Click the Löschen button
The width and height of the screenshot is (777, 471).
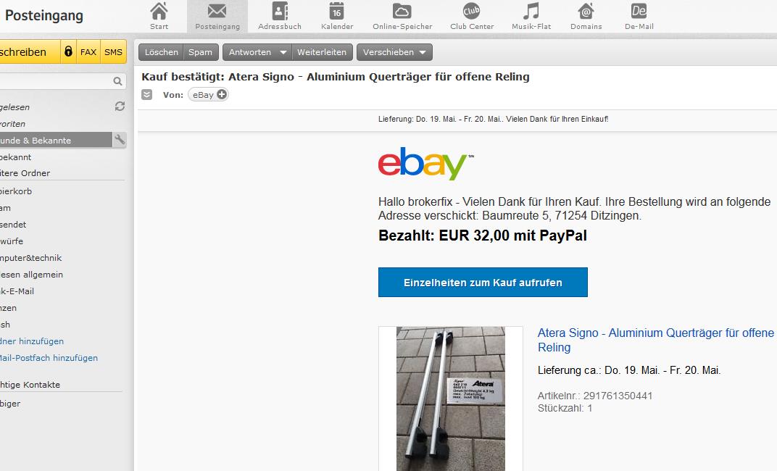click(161, 52)
